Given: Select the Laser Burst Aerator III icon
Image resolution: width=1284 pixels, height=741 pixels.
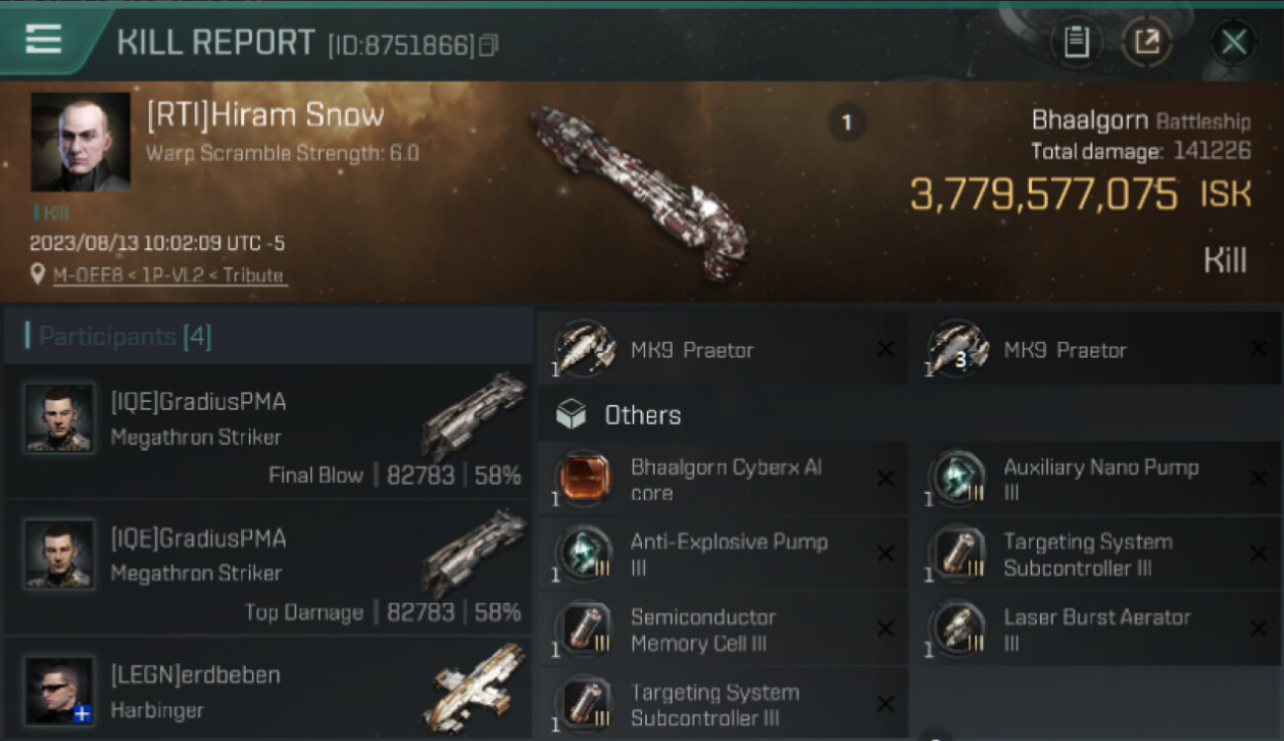Looking at the screenshot, I should (x=957, y=628).
